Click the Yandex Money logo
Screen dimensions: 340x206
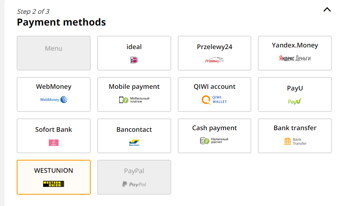tap(295, 58)
